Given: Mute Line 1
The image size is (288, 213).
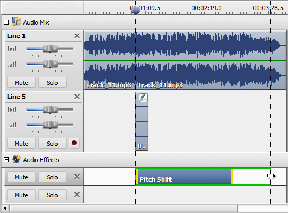Looking at the screenshot, I should 21,83.
